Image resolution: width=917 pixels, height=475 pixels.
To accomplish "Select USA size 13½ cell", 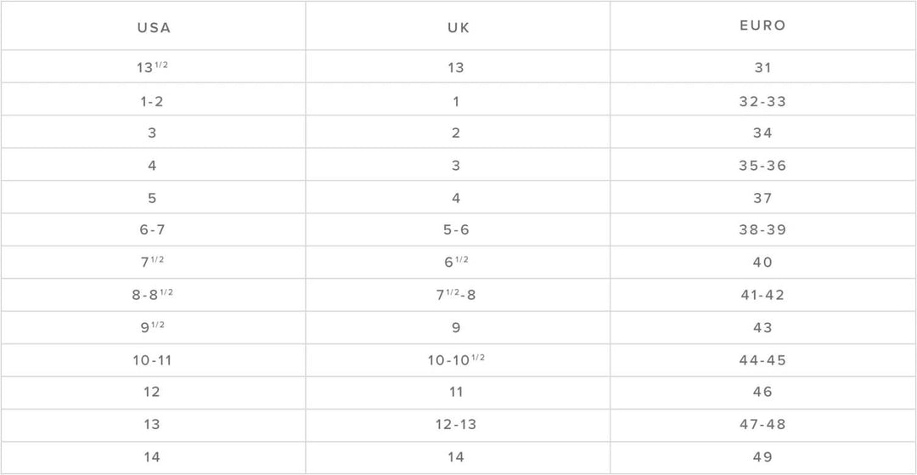I will pos(153,67).
